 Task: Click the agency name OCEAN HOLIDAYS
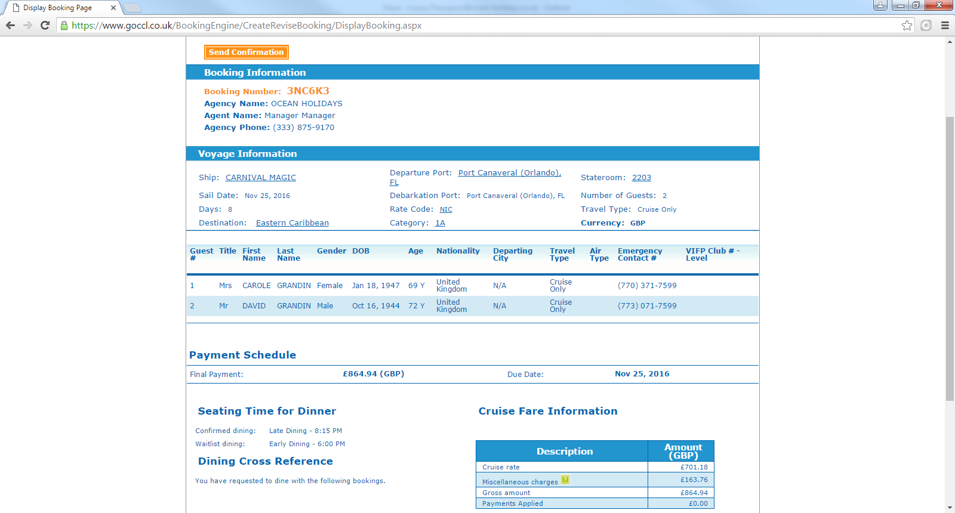(x=307, y=104)
